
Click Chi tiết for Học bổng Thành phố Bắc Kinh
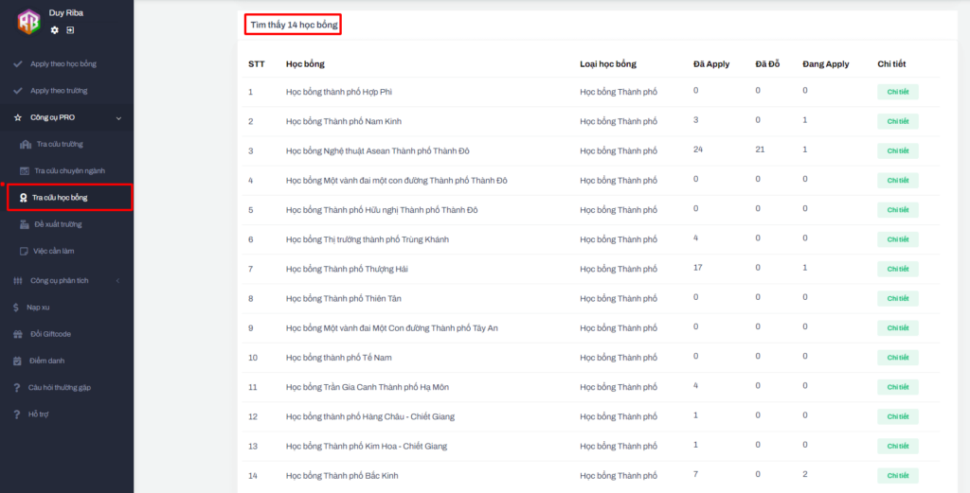tap(897, 475)
